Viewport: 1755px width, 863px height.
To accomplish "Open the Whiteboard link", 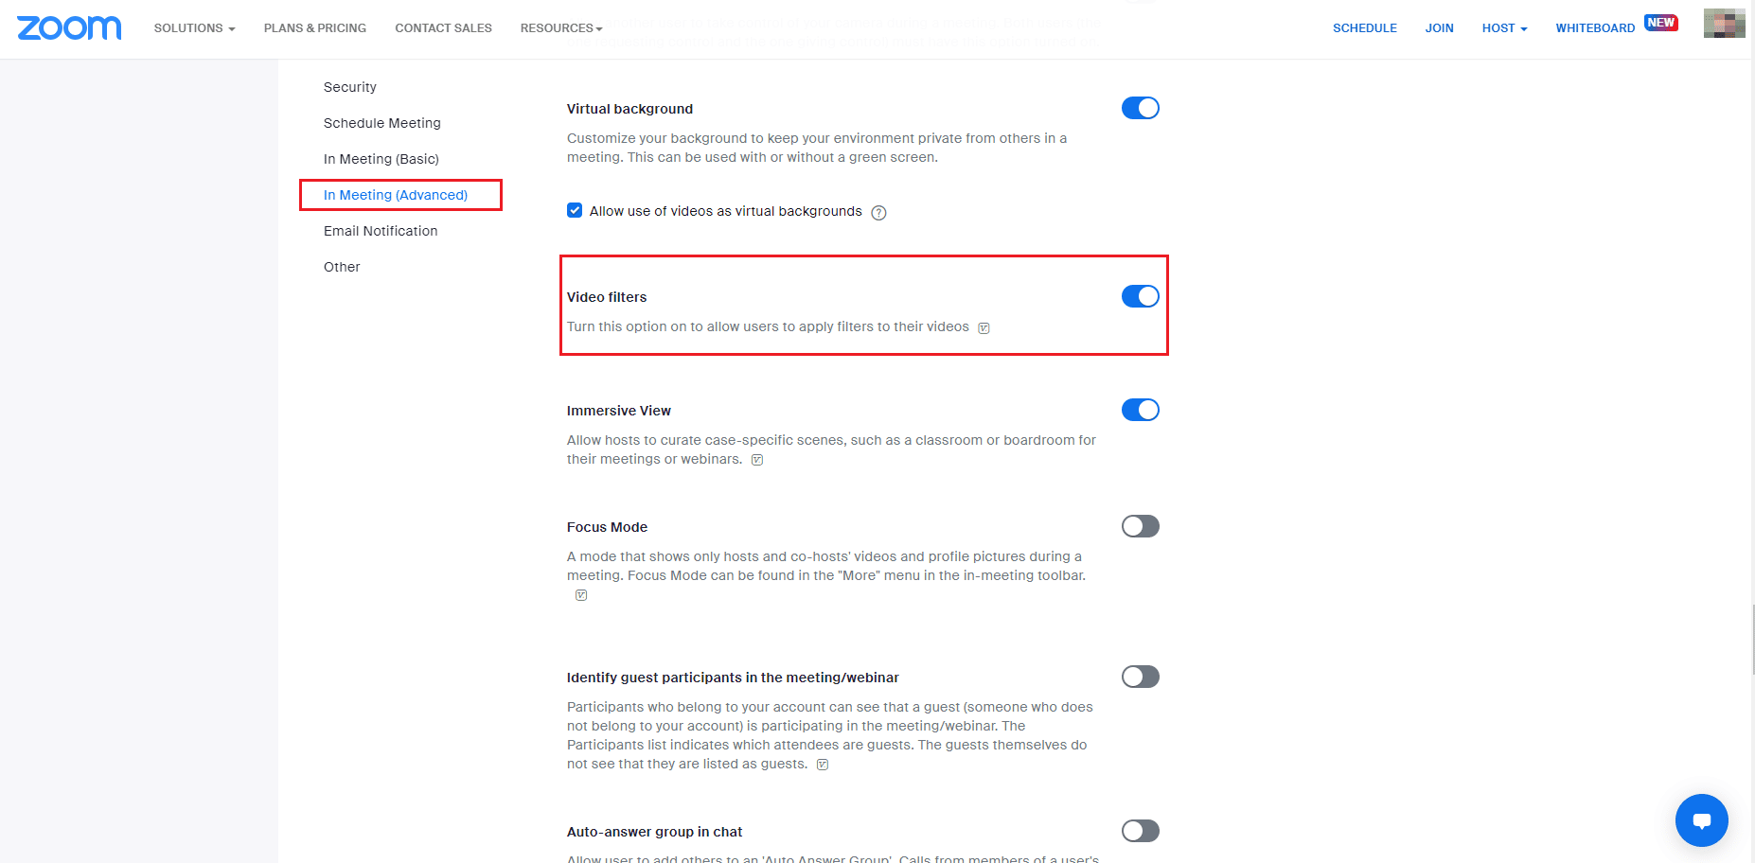I will (x=1595, y=28).
